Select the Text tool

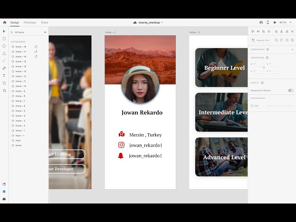point(4,76)
